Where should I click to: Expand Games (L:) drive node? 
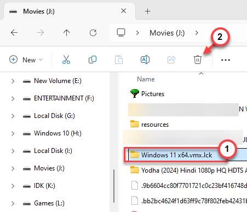(13, 203)
